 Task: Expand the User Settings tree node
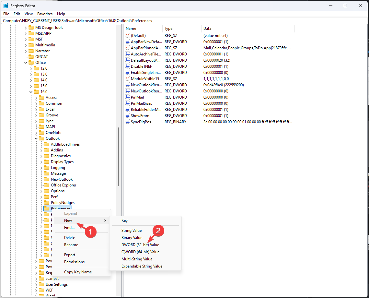(x=36, y=284)
